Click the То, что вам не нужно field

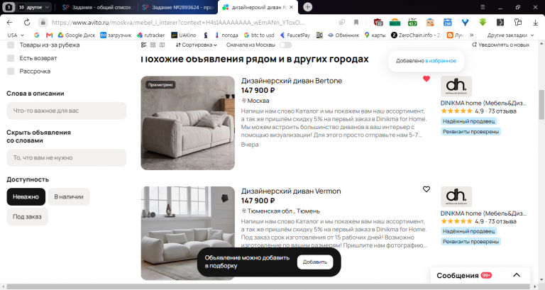click(x=67, y=157)
